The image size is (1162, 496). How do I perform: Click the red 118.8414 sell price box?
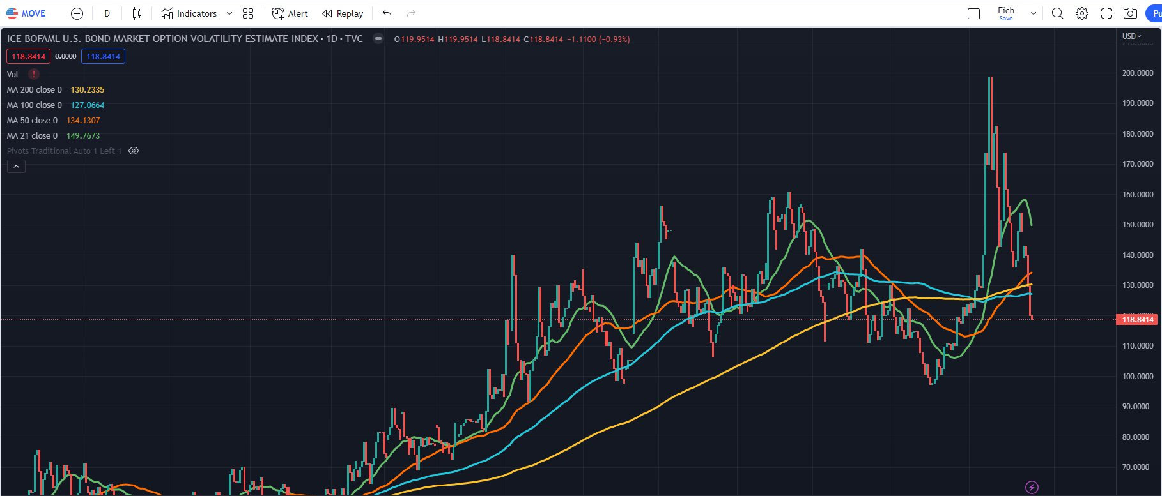coord(28,56)
